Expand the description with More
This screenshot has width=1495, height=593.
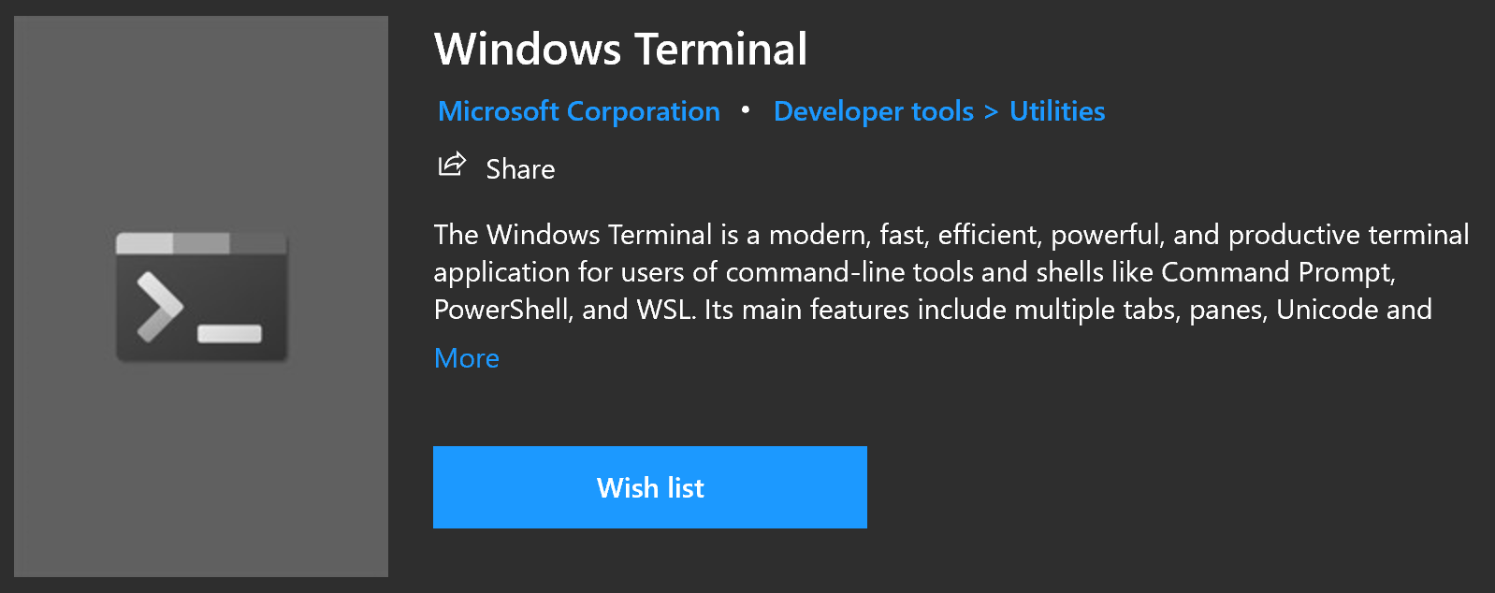tap(466, 358)
